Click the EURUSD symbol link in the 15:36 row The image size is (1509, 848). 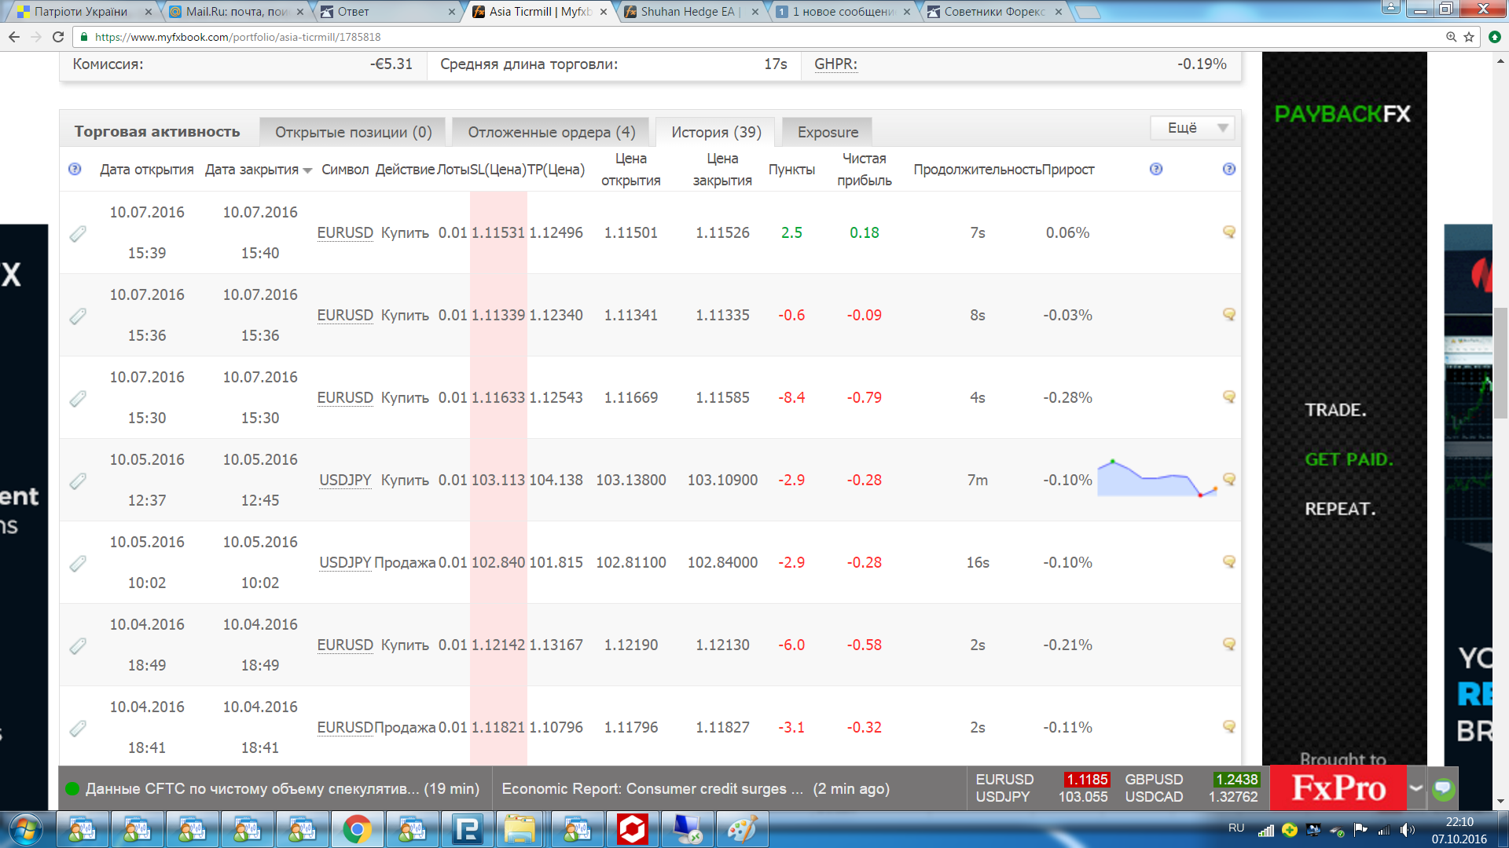(x=345, y=315)
